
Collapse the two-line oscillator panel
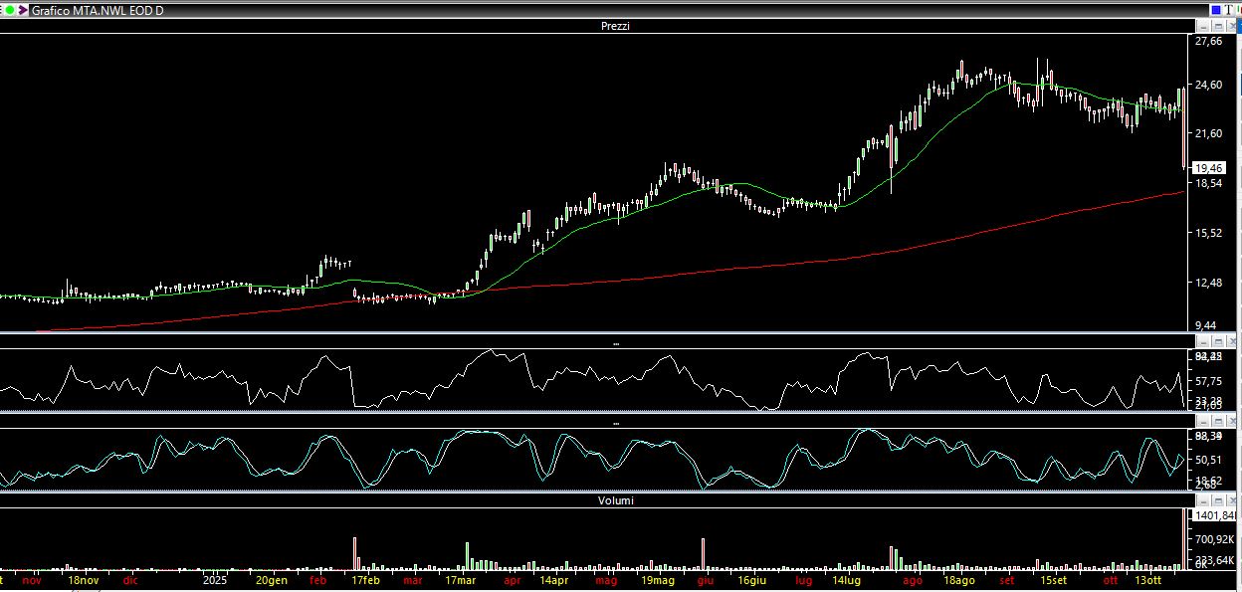click(x=1203, y=422)
